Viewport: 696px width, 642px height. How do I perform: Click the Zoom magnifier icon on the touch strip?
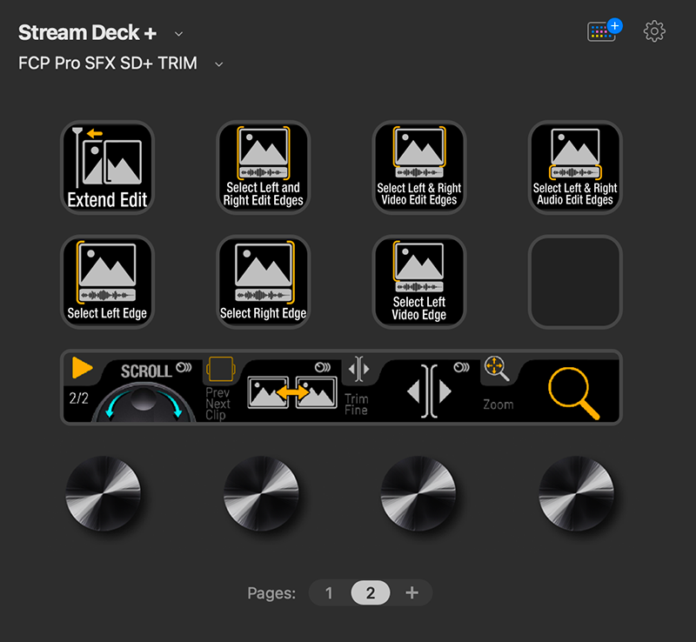574,391
